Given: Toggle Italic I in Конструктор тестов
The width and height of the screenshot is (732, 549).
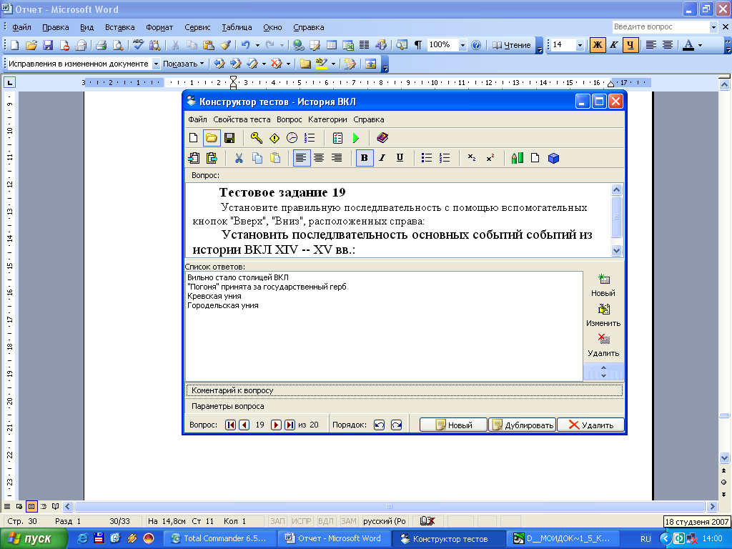Looking at the screenshot, I should 382,158.
